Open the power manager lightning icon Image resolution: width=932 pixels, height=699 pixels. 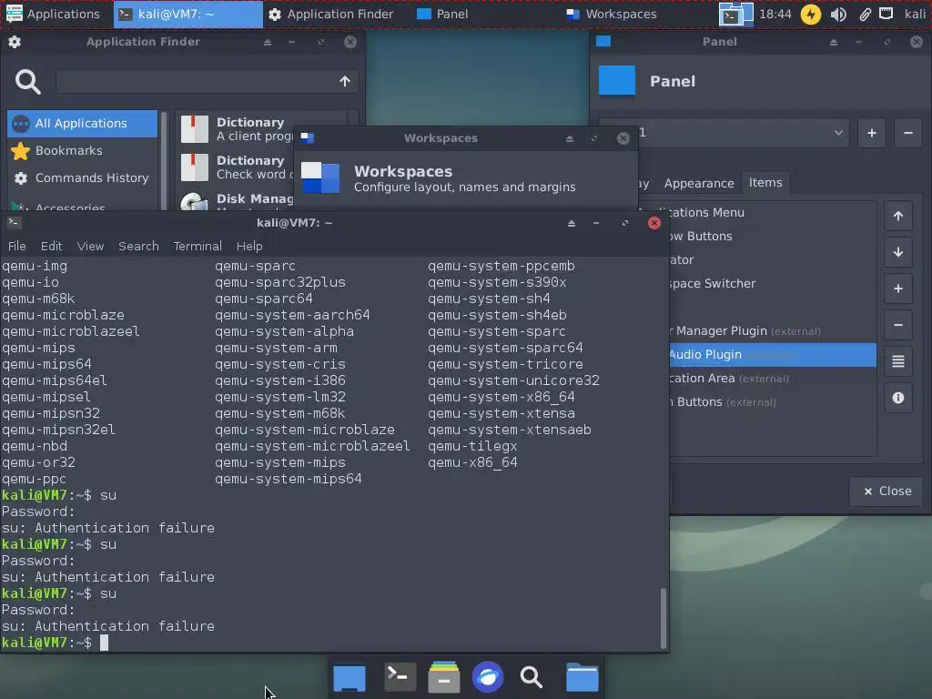[811, 14]
